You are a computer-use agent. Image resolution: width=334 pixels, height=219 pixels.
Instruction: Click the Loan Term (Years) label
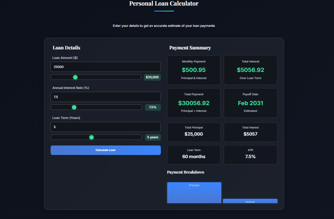coord(66,118)
